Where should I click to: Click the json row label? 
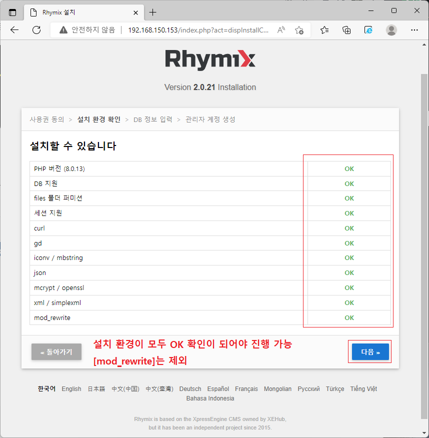tap(39, 273)
